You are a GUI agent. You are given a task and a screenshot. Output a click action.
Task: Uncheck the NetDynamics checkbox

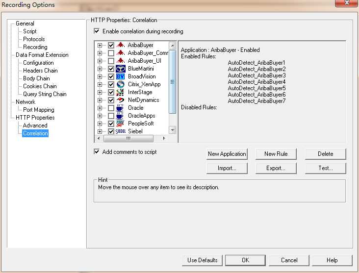111,100
